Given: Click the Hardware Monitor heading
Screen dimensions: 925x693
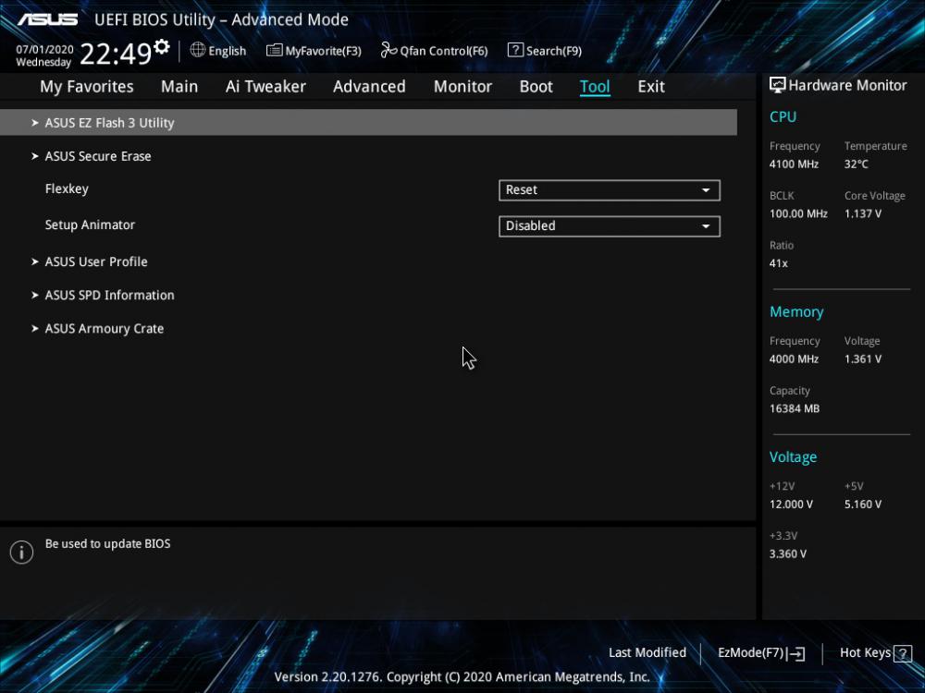Looking at the screenshot, I should pos(847,85).
